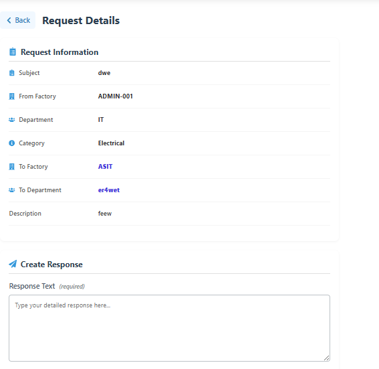Click the clipboard icon next to Subject
Viewport: 379px width, 369px height.
11,73
